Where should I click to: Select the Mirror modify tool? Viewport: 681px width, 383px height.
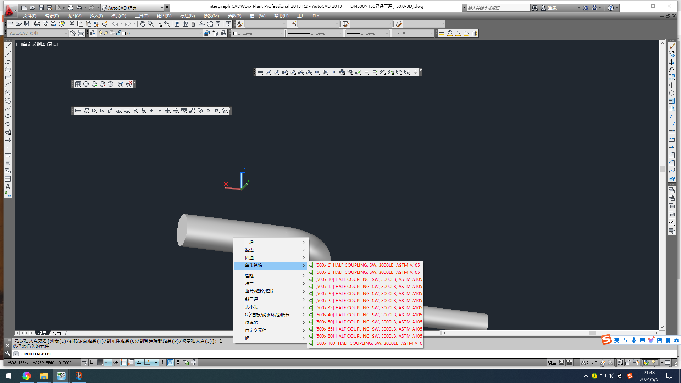click(x=672, y=62)
